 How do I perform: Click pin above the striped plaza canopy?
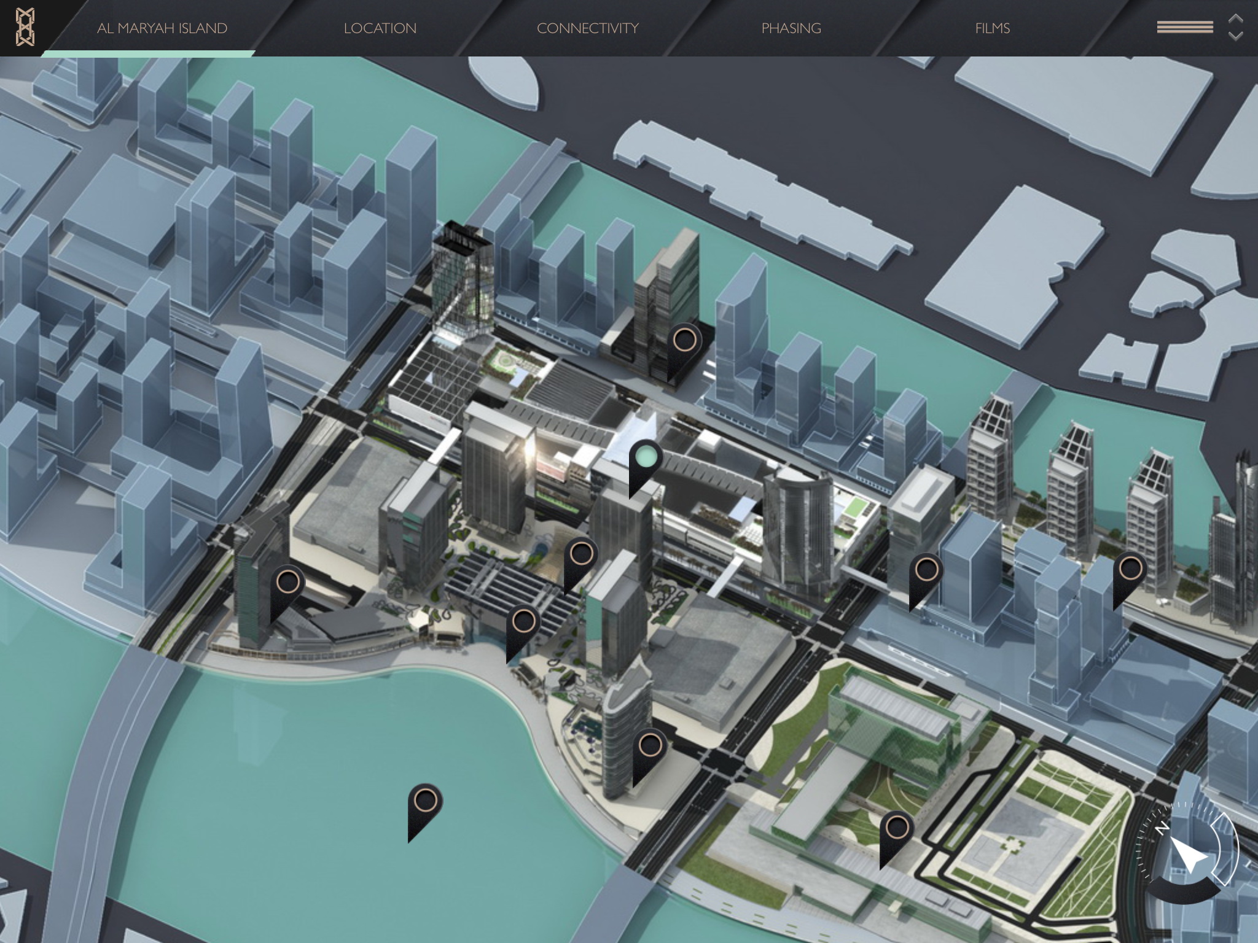(581, 554)
